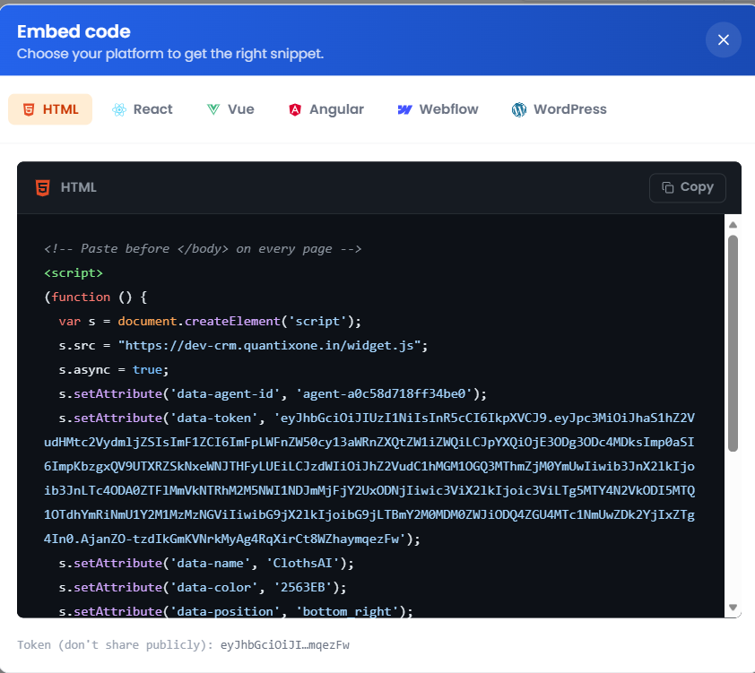This screenshot has width=755, height=673.
Task: Click the 'ClothsAI' data-name value
Action: point(303,563)
